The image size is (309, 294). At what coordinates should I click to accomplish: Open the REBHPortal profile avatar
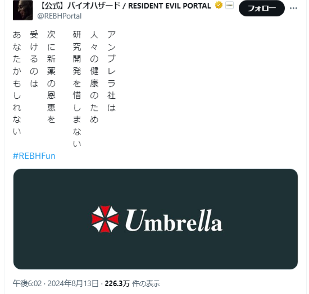tap(23, 10)
